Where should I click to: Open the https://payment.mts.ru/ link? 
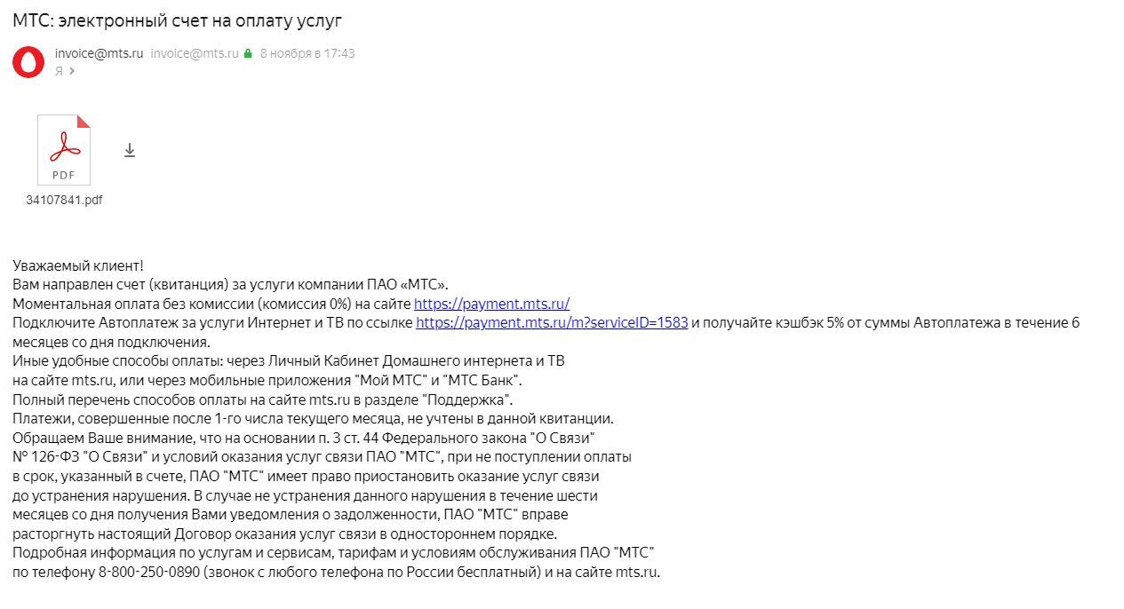(491, 303)
